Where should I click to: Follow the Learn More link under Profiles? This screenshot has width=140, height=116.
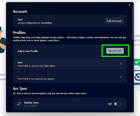53,40
